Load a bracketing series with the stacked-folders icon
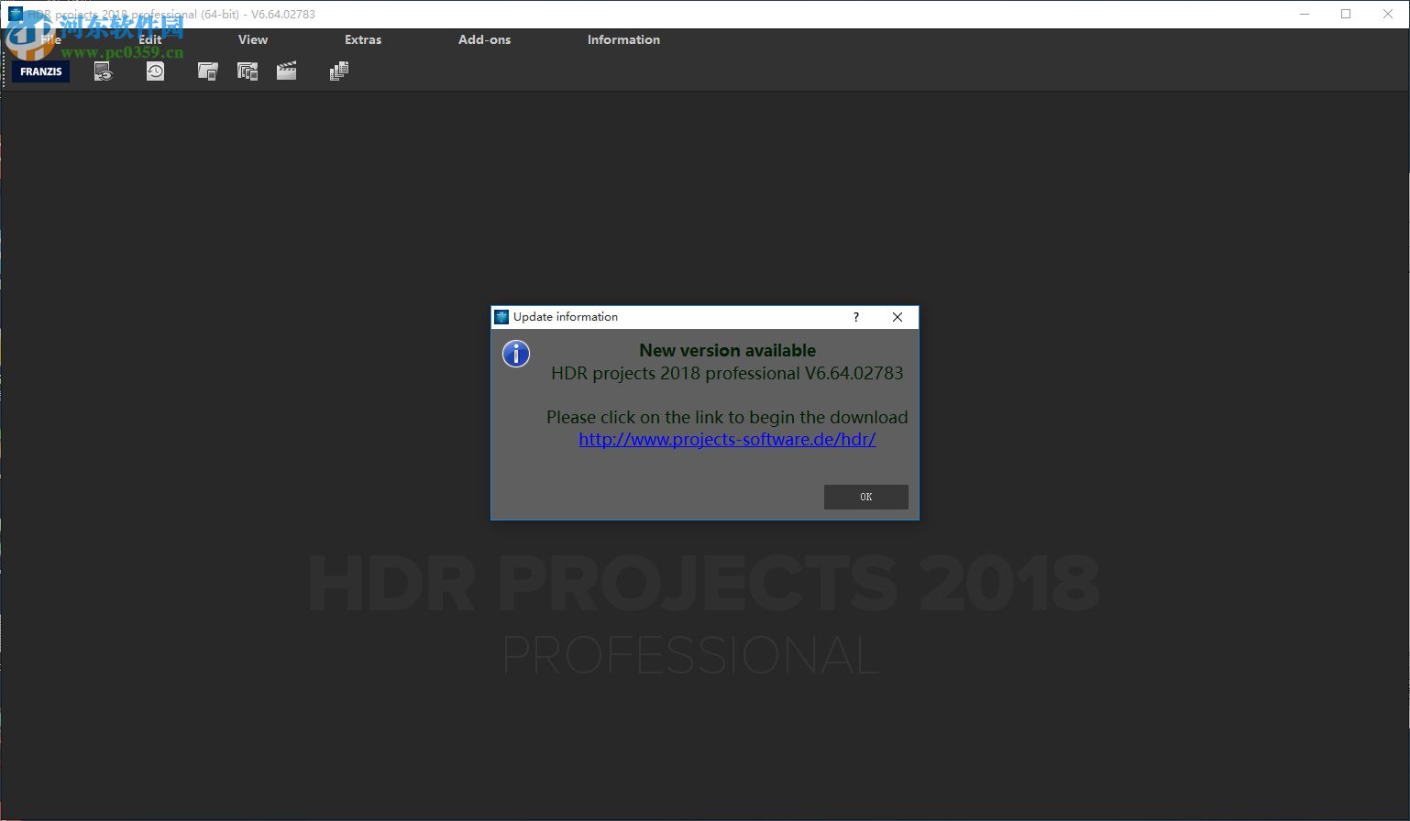 248,71
